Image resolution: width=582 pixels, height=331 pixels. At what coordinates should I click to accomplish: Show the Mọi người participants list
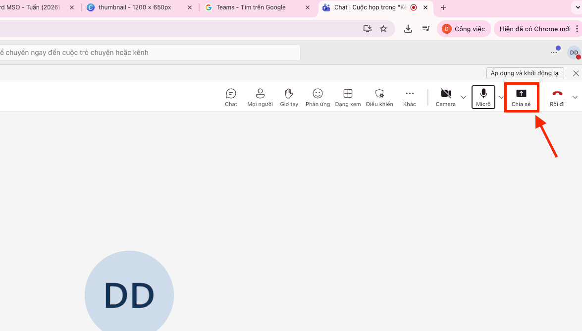click(260, 97)
